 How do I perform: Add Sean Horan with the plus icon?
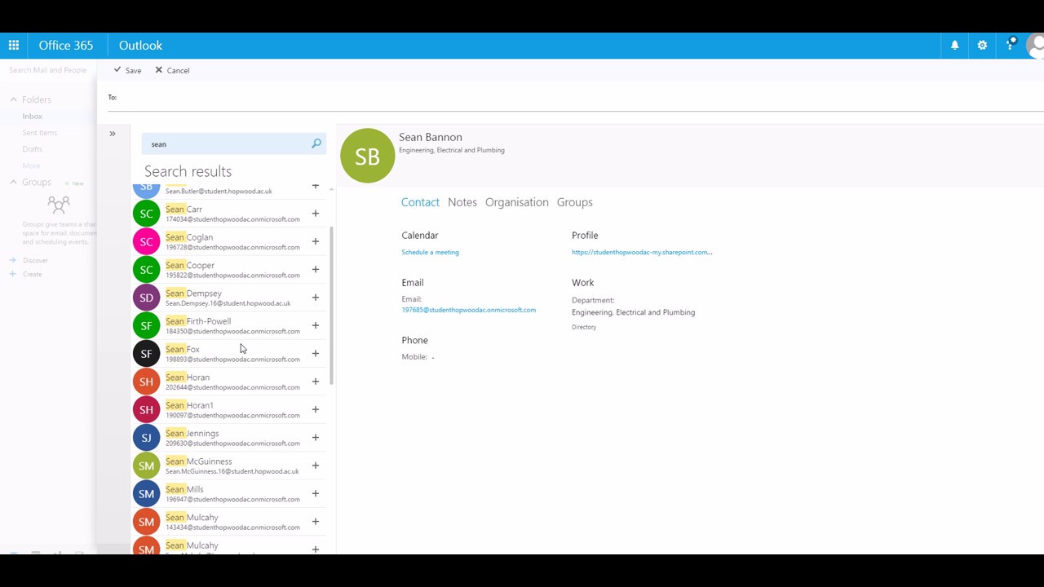pyautogui.click(x=316, y=382)
